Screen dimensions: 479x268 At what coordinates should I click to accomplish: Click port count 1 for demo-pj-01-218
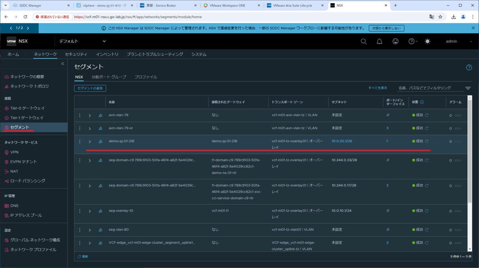(x=387, y=141)
